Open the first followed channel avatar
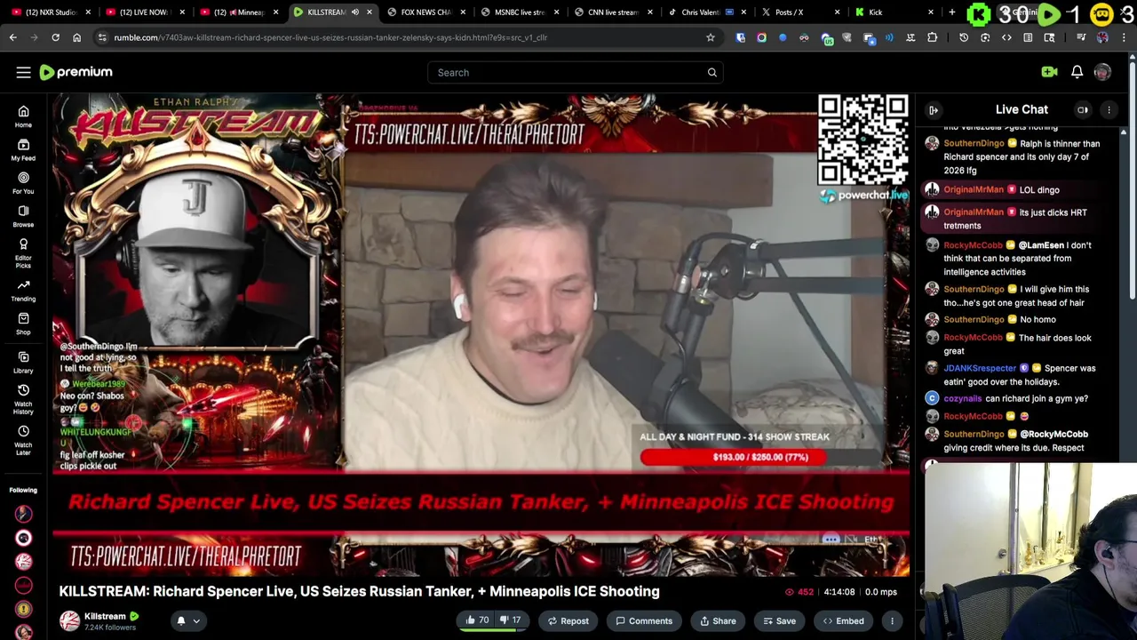The width and height of the screenshot is (1137, 640). 23,514
